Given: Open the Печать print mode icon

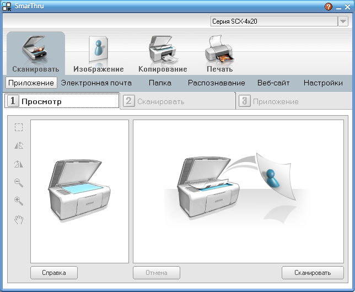Looking at the screenshot, I should (219, 53).
